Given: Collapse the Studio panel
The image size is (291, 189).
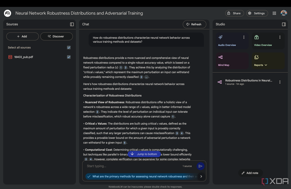Looking at the screenshot, I should (284, 24).
